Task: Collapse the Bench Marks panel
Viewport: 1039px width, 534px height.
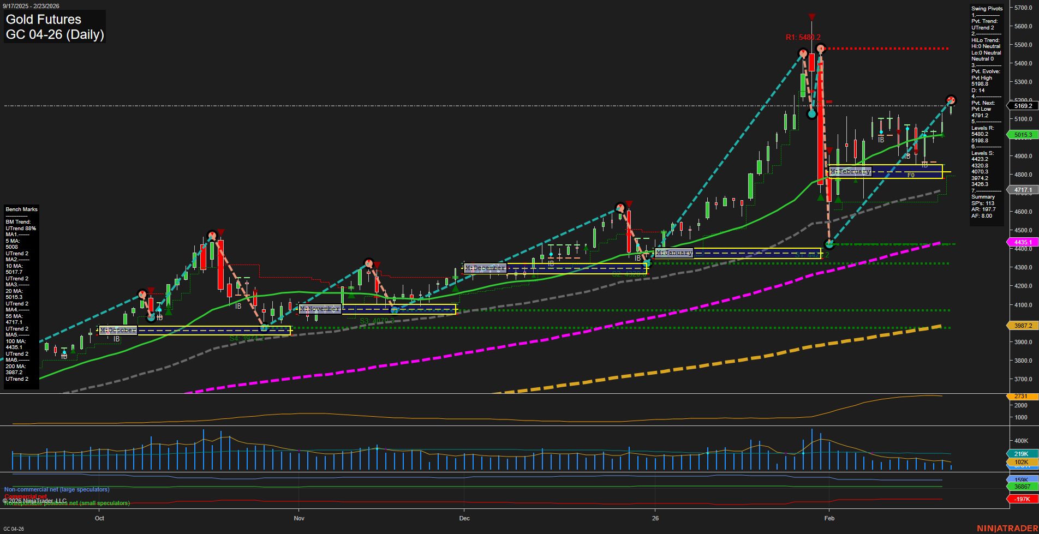Action: [21, 209]
